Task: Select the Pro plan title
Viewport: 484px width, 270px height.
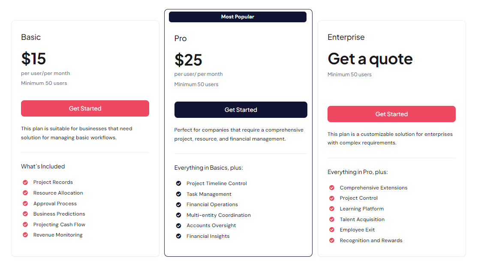Action: [x=180, y=39]
